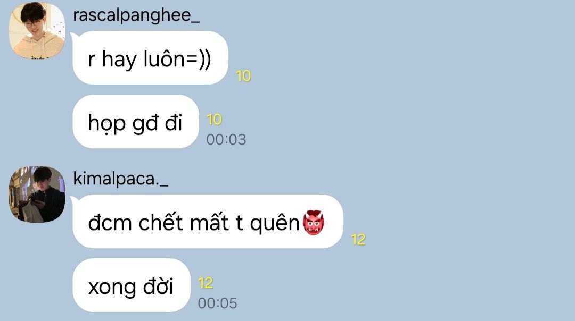Screen dimensions: 575x321
Task: Open rascalpanghee_ profile picture
Action: (37, 30)
